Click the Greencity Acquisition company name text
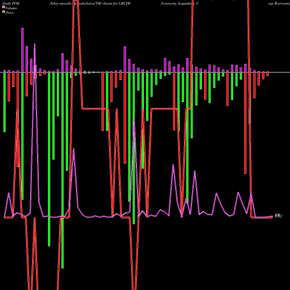The width and height of the screenshot is (290, 290). [x=180, y=3]
